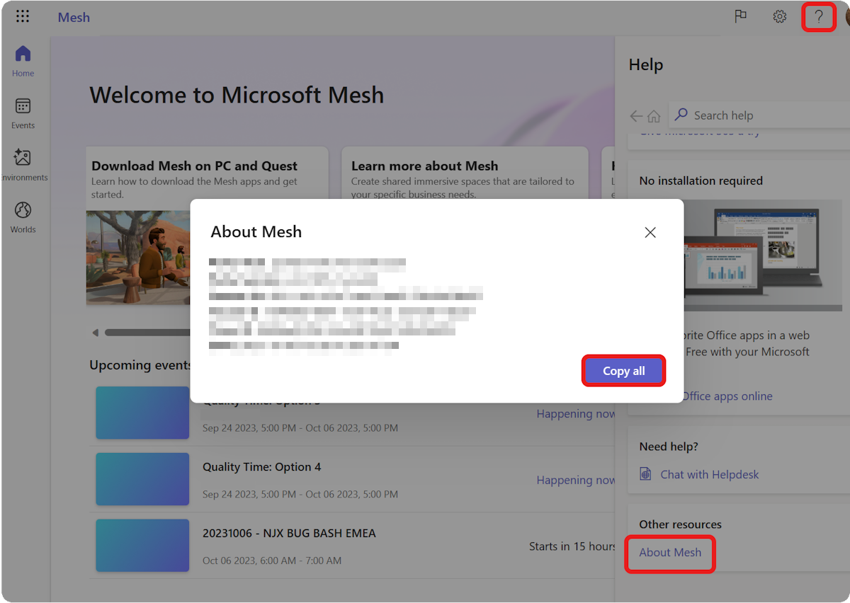Open the Worlds sidebar icon
Image resolution: width=850 pixels, height=603 pixels.
point(22,216)
